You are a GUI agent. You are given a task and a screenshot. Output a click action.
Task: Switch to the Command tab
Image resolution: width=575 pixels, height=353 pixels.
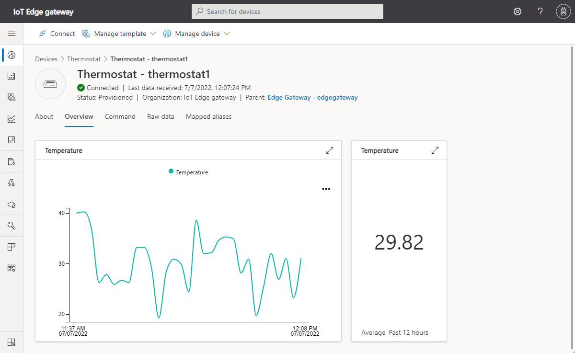tap(120, 116)
